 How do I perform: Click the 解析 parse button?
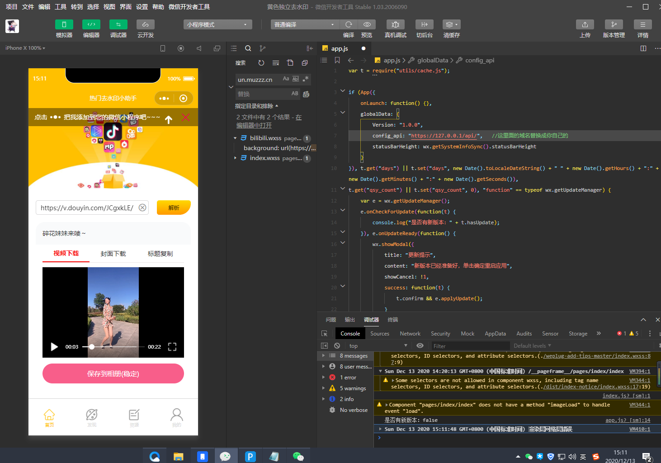[174, 208]
